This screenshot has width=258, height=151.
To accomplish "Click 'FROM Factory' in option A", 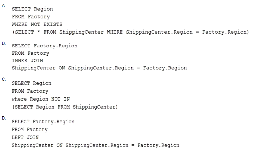I will coord(31,17).
